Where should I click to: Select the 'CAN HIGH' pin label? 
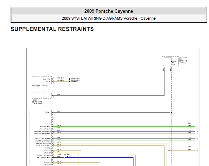click(x=47, y=79)
